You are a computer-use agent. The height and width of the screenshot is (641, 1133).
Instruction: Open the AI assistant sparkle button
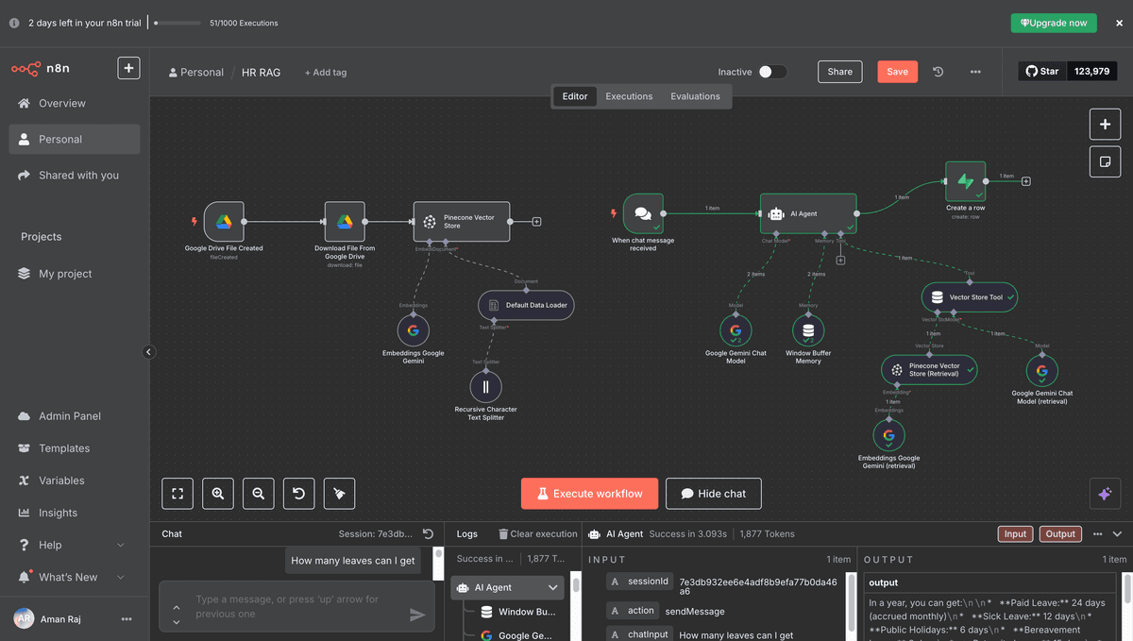coord(1105,494)
